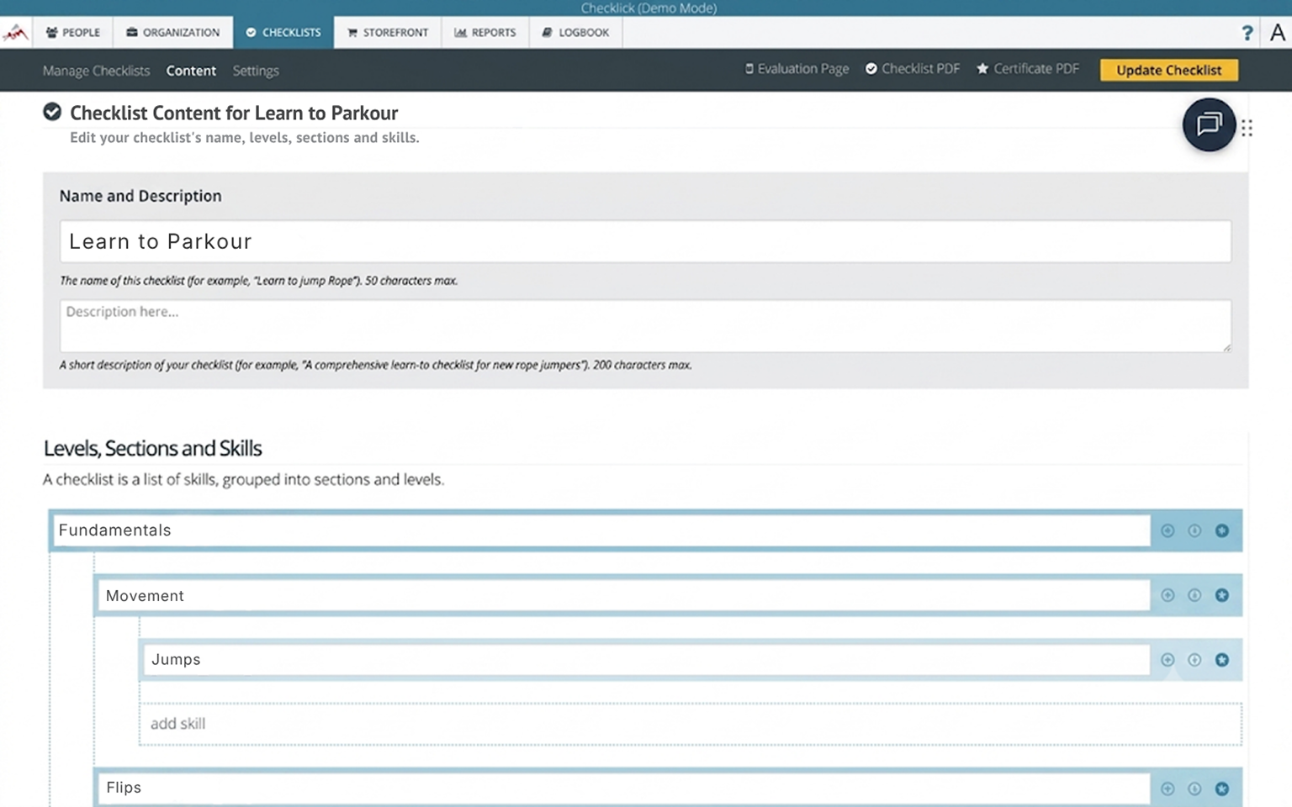This screenshot has width=1292, height=807.
Task: Switch to the Logbook tab
Action: click(x=576, y=33)
